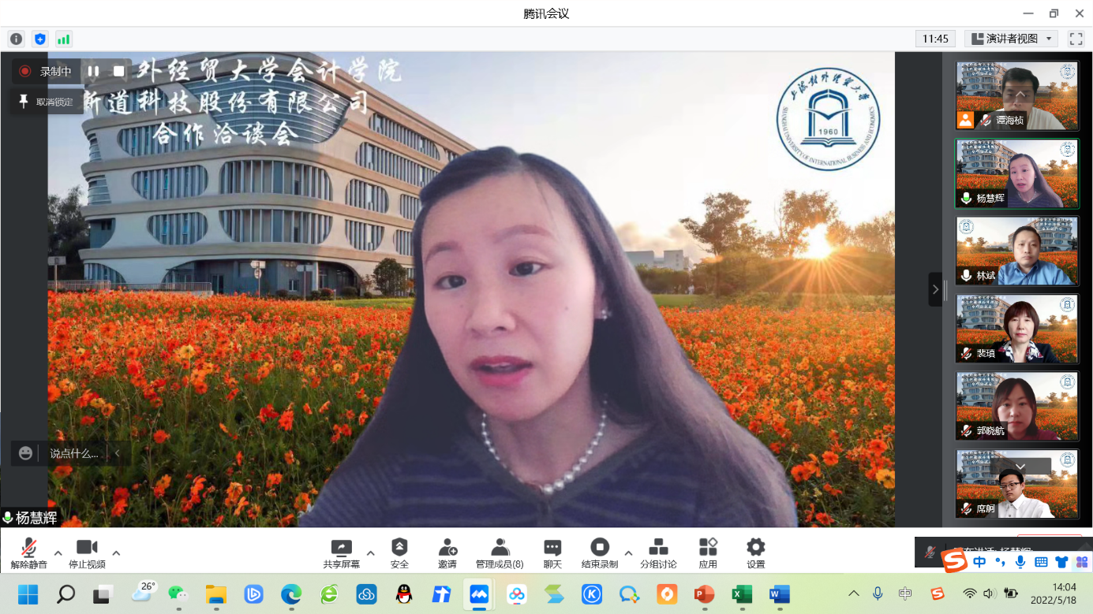The width and height of the screenshot is (1093, 614).
Task: Open Manage Members (管理成员) panel
Action: click(499, 548)
